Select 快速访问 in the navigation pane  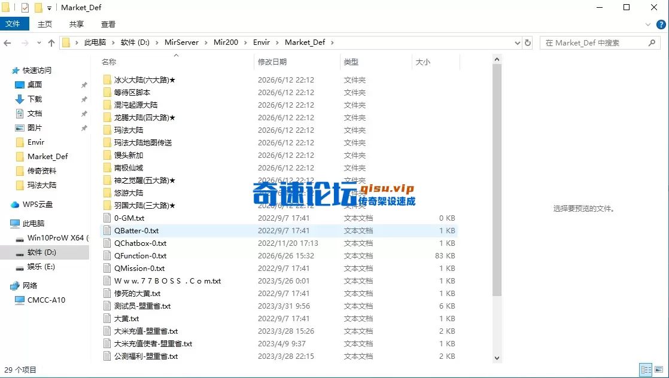(37, 71)
